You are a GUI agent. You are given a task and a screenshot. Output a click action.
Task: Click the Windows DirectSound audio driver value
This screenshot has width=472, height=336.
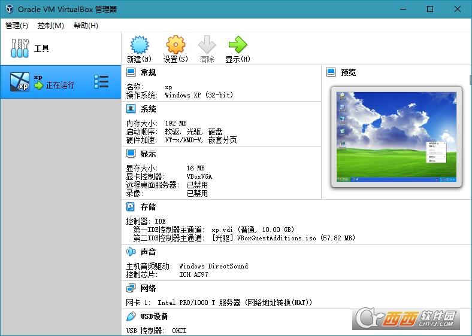click(214, 266)
